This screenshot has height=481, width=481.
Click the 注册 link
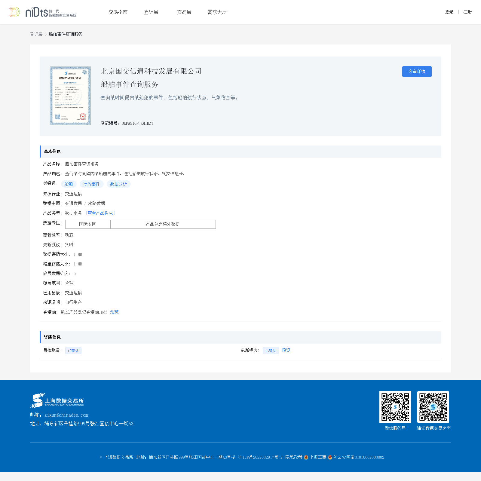point(467,12)
